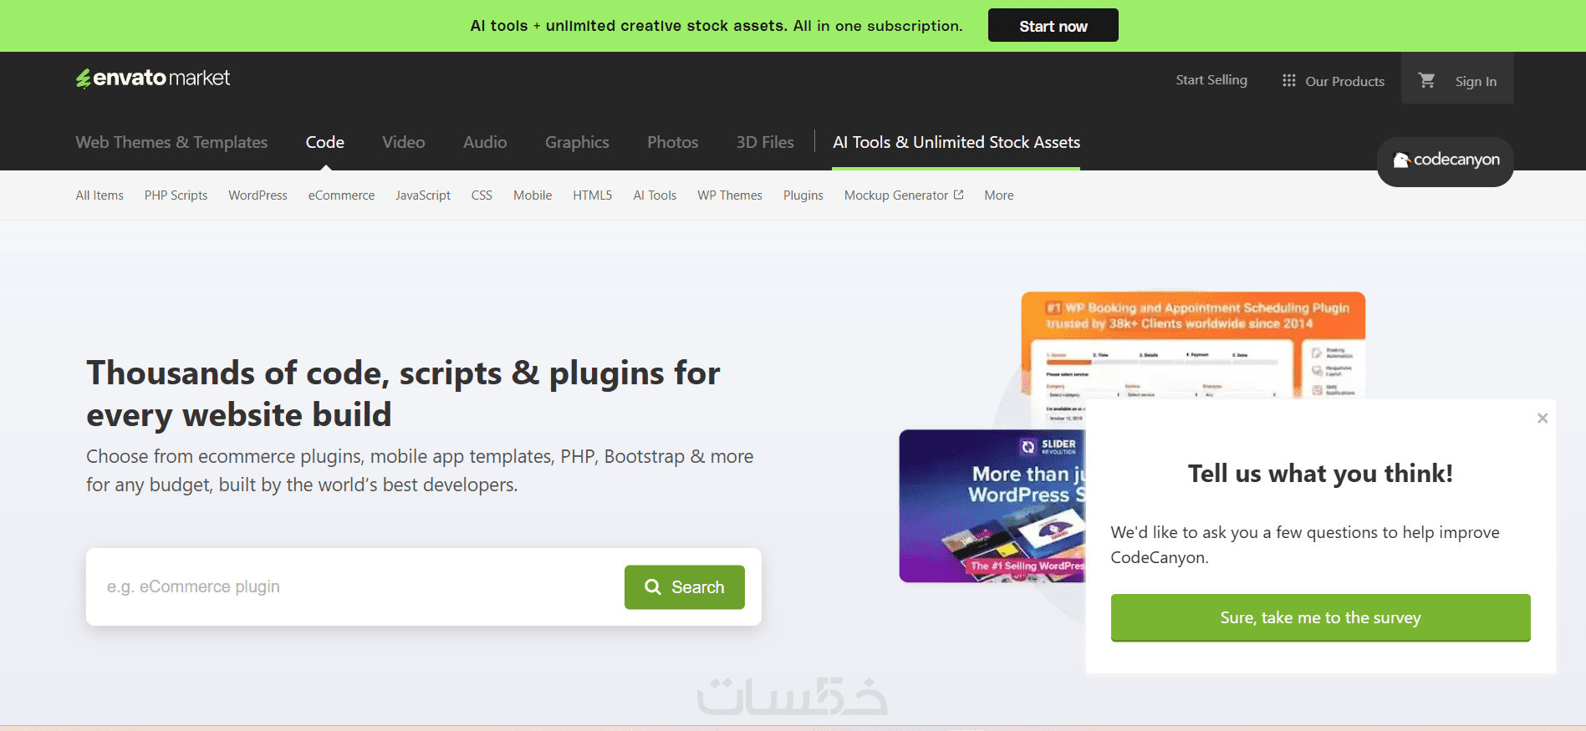Open Start Selling link
The image size is (1586, 731).
[x=1211, y=80]
